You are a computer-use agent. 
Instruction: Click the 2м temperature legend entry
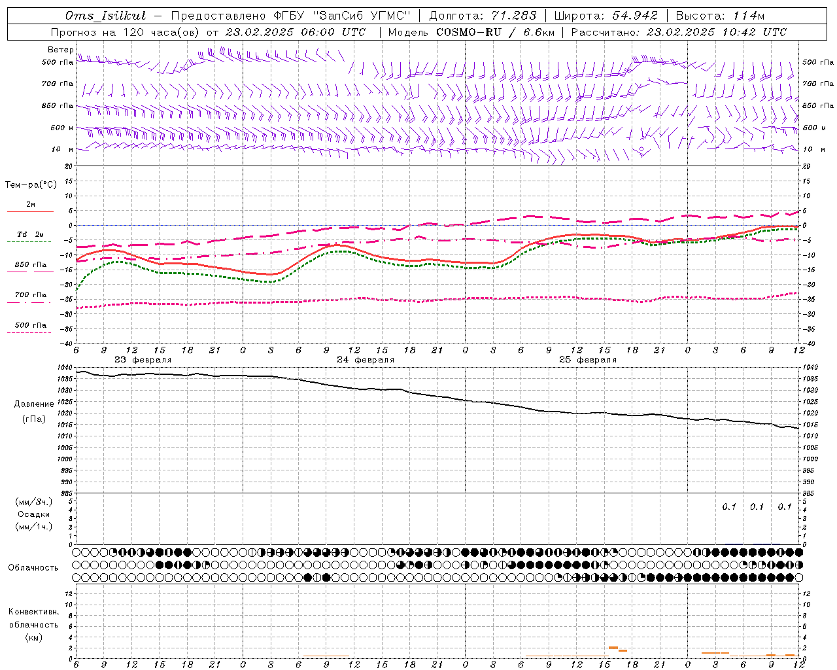coord(31,204)
